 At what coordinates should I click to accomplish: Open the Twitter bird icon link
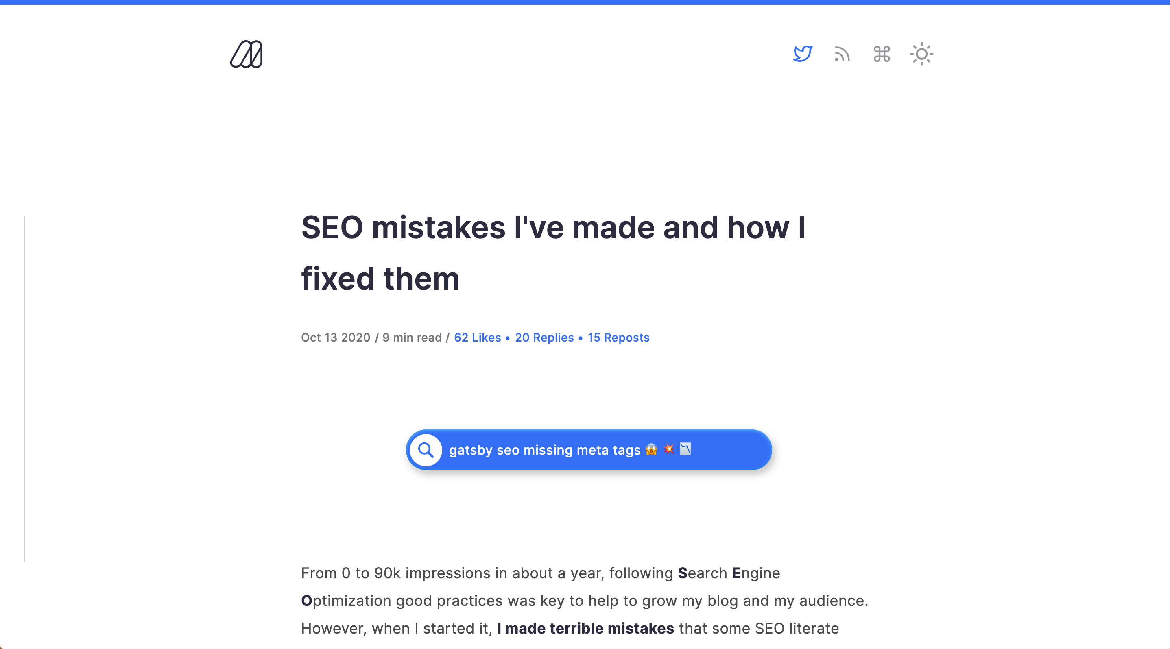pos(803,54)
